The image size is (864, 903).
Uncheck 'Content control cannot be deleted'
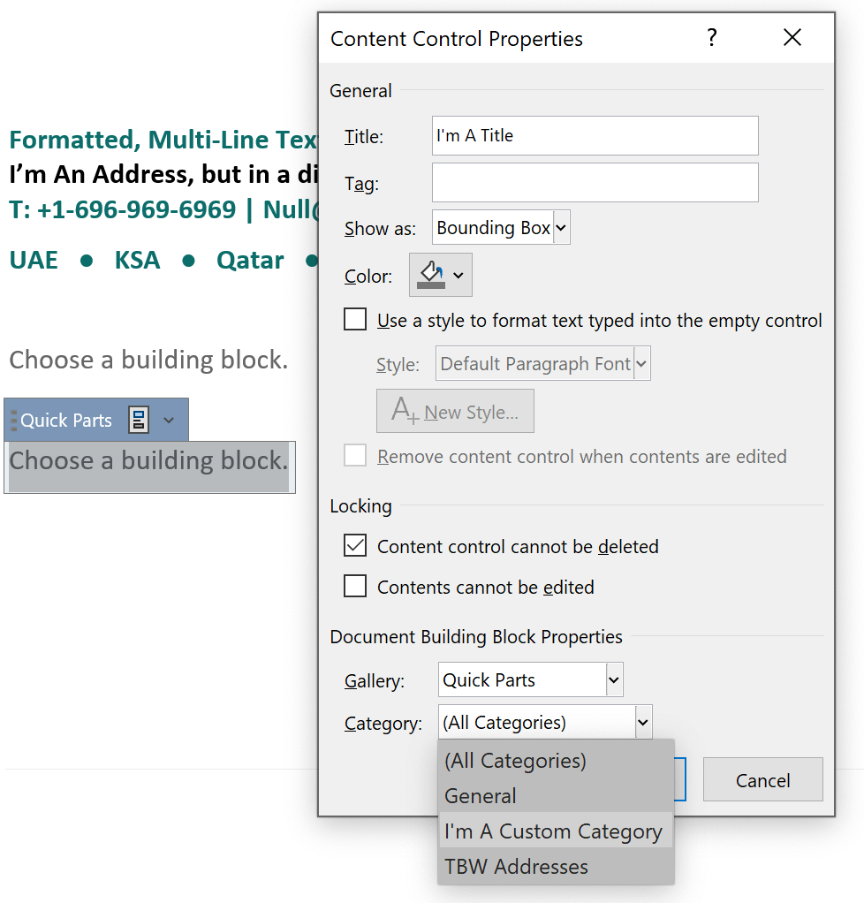tap(354, 545)
